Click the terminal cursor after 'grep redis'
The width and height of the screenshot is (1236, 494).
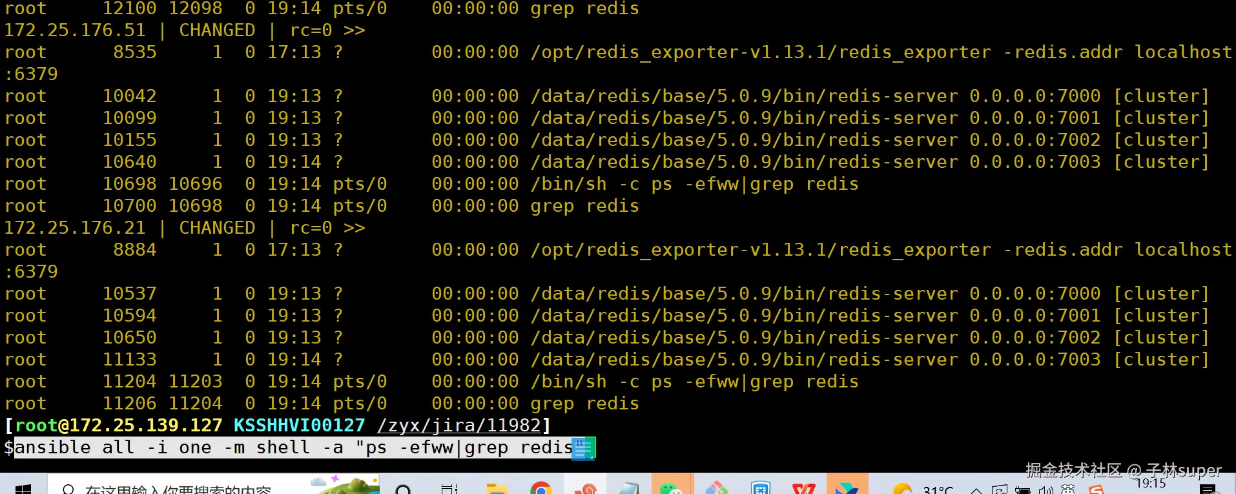click(584, 448)
